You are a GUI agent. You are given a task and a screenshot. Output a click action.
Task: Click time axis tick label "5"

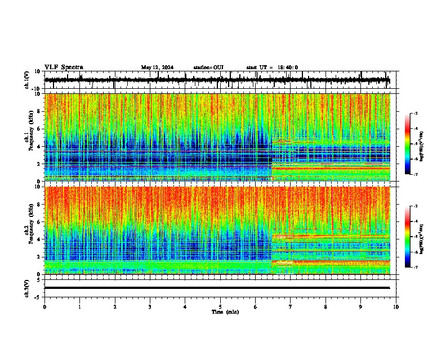(220, 307)
